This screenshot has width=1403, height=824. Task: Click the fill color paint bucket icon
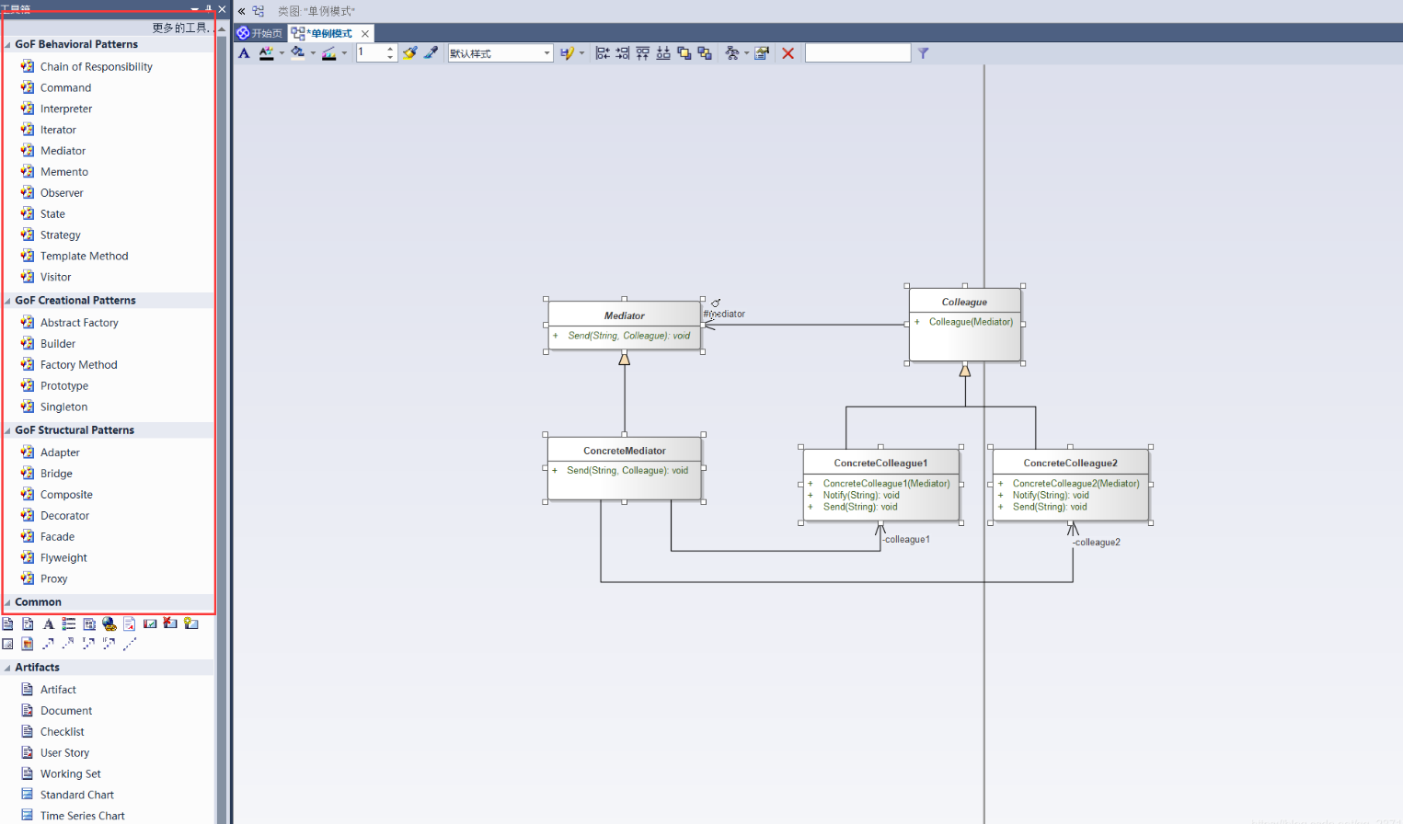(297, 53)
